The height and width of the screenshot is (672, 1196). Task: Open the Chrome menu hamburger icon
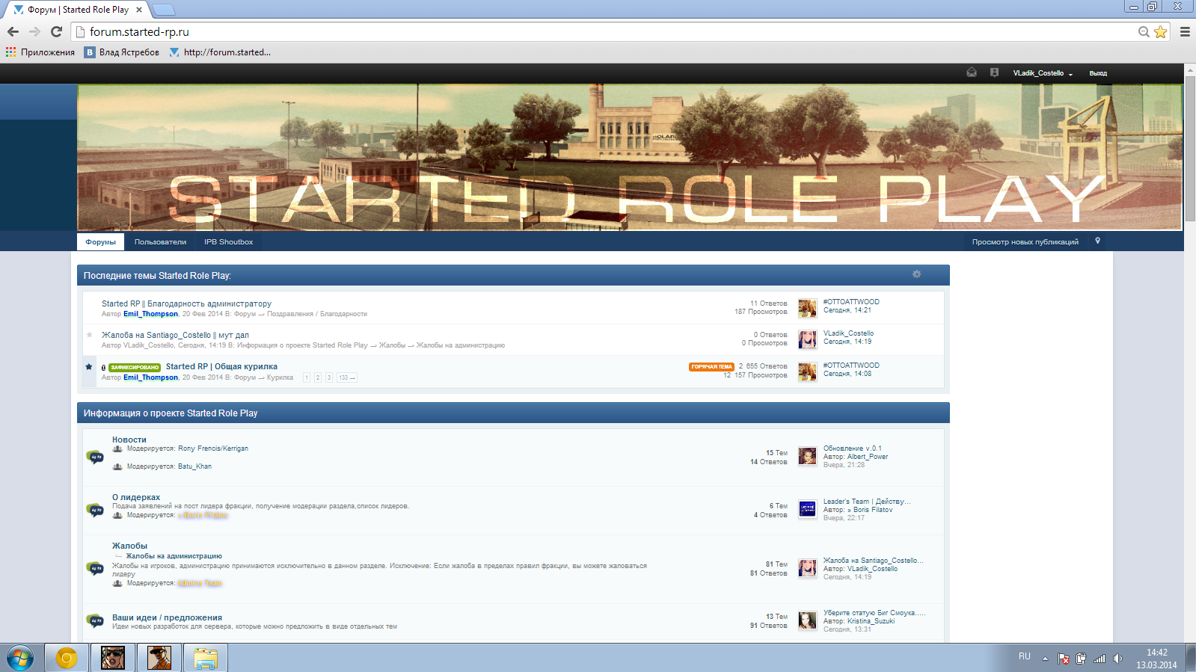(x=1185, y=31)
